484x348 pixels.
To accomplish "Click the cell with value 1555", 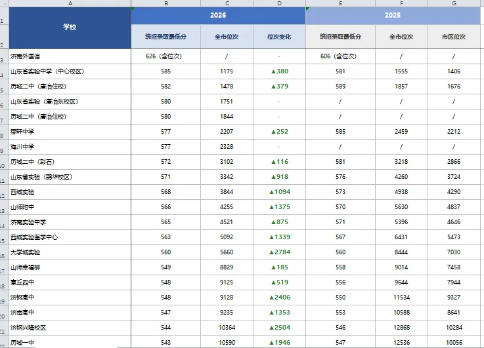I will (402, 71).
